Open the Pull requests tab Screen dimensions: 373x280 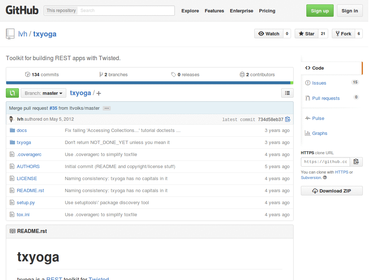point(331,98)
